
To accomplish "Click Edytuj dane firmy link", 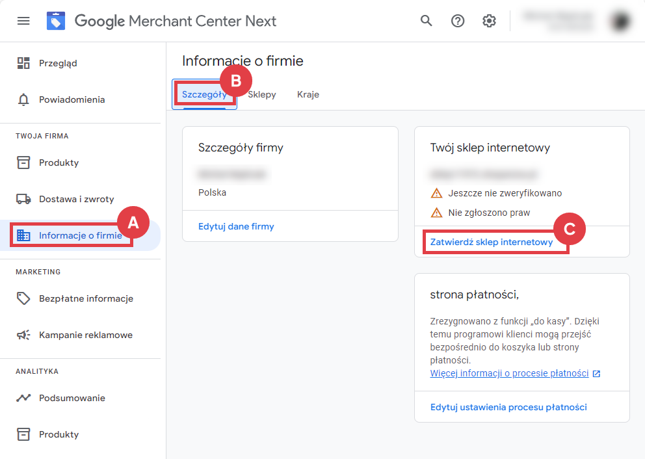I will (x=236, y=226).
